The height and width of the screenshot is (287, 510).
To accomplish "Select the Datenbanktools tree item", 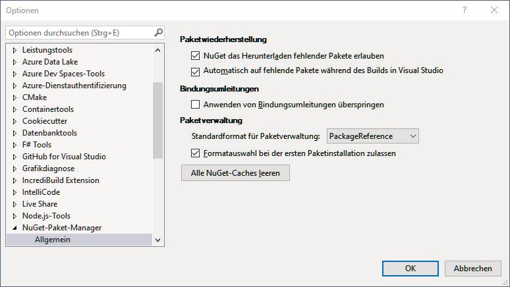I will click(x=49, y=133).
